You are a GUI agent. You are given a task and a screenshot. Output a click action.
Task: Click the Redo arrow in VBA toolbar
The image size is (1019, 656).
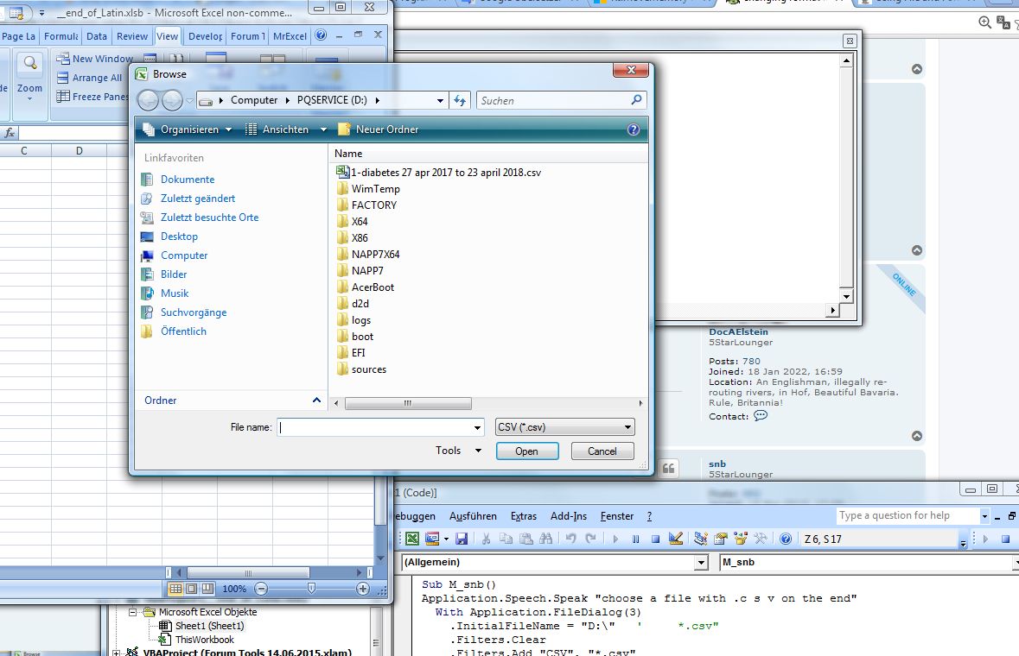pos(590,539)
